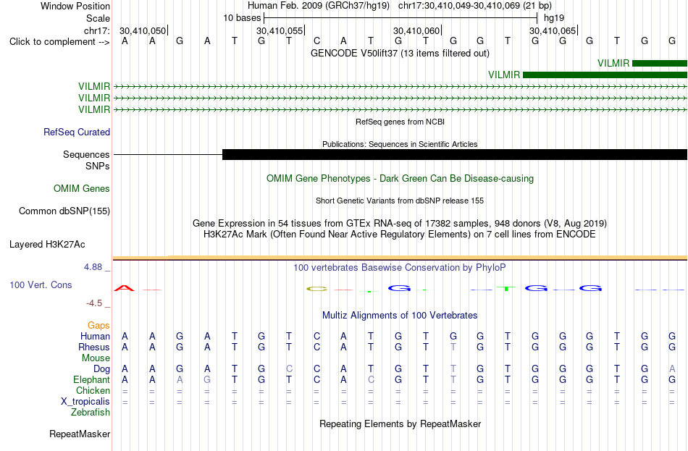The image size is (688, 451).
Task: Click the 30,410,055 position marker
Action: [x=280, y=30]
